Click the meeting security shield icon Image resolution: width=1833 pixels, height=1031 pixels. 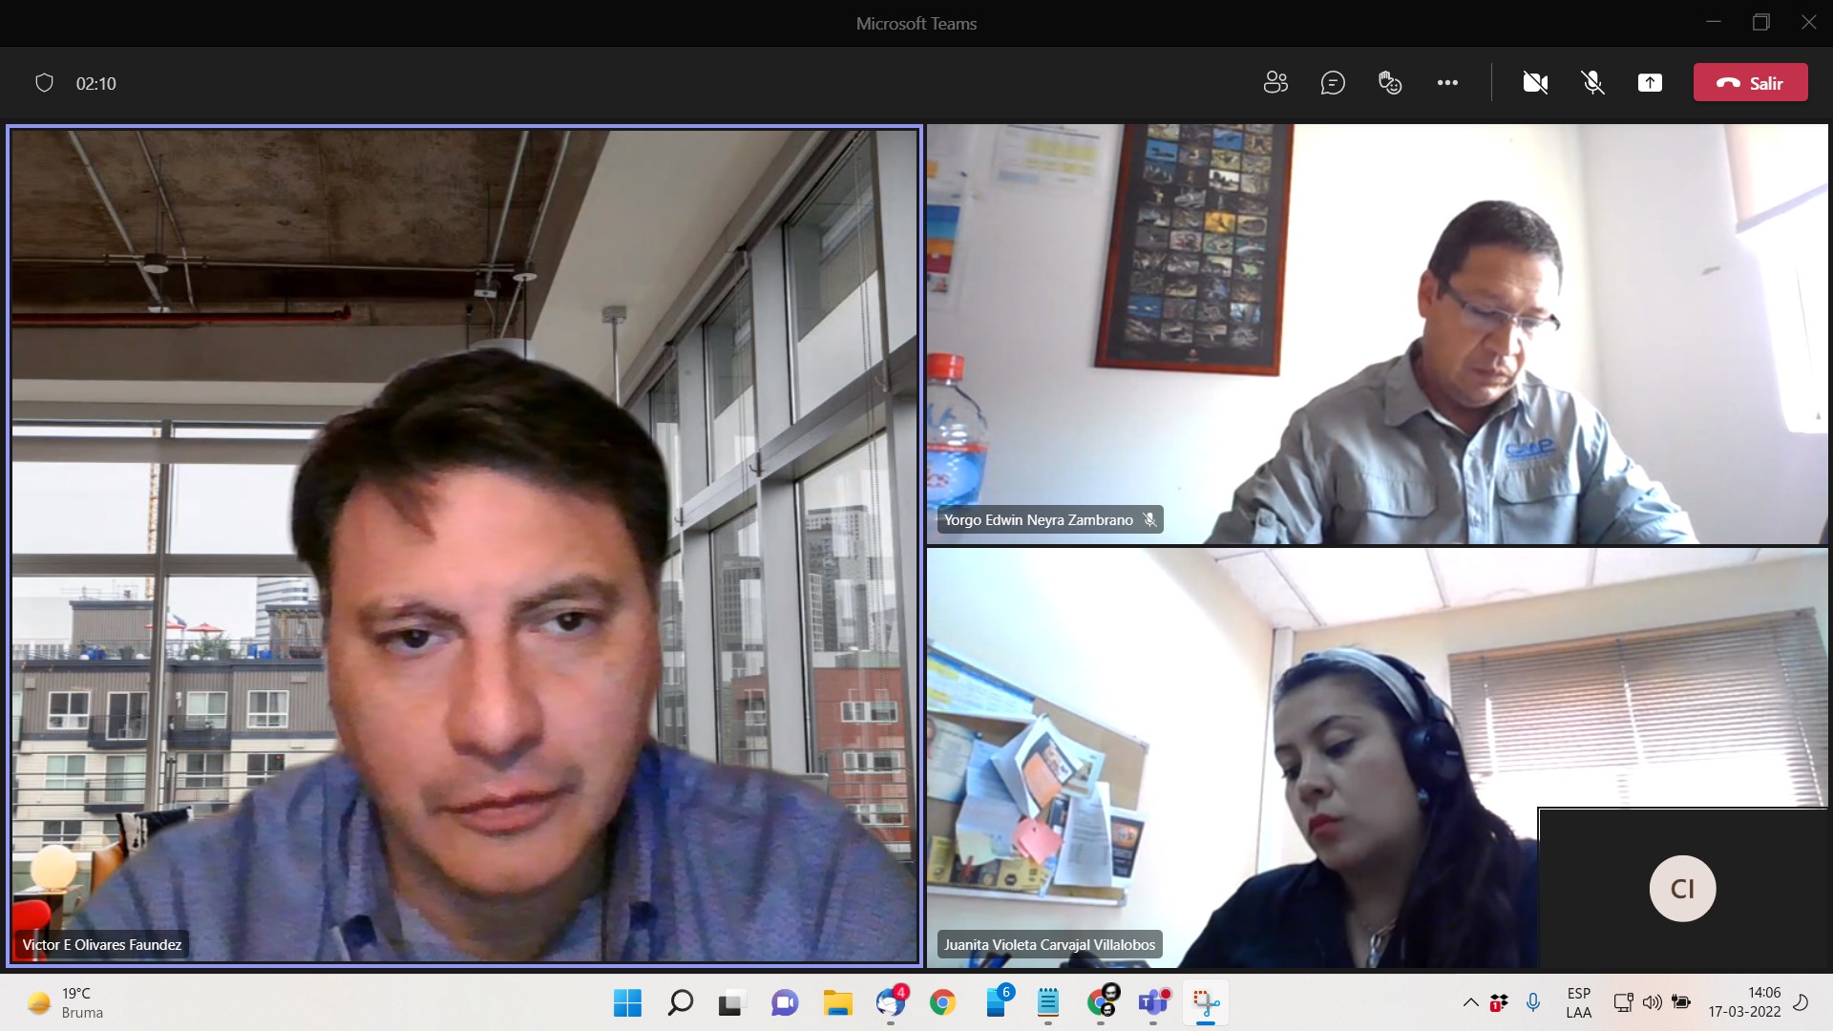point(44,83)
